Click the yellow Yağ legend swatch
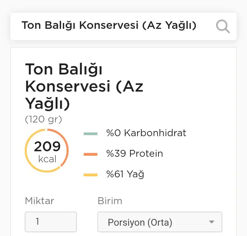The height and width of the screenshot is (236, 247). pos(91,175)
